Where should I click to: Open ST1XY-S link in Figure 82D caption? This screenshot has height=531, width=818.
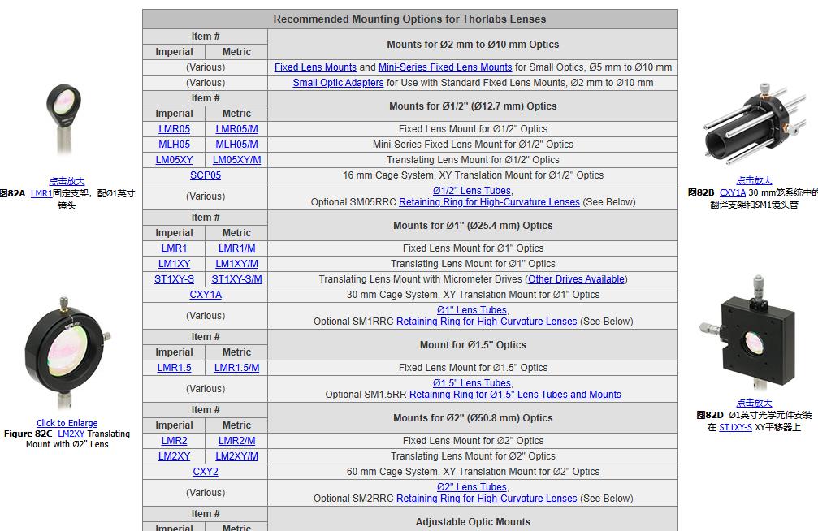coord(736,427)
